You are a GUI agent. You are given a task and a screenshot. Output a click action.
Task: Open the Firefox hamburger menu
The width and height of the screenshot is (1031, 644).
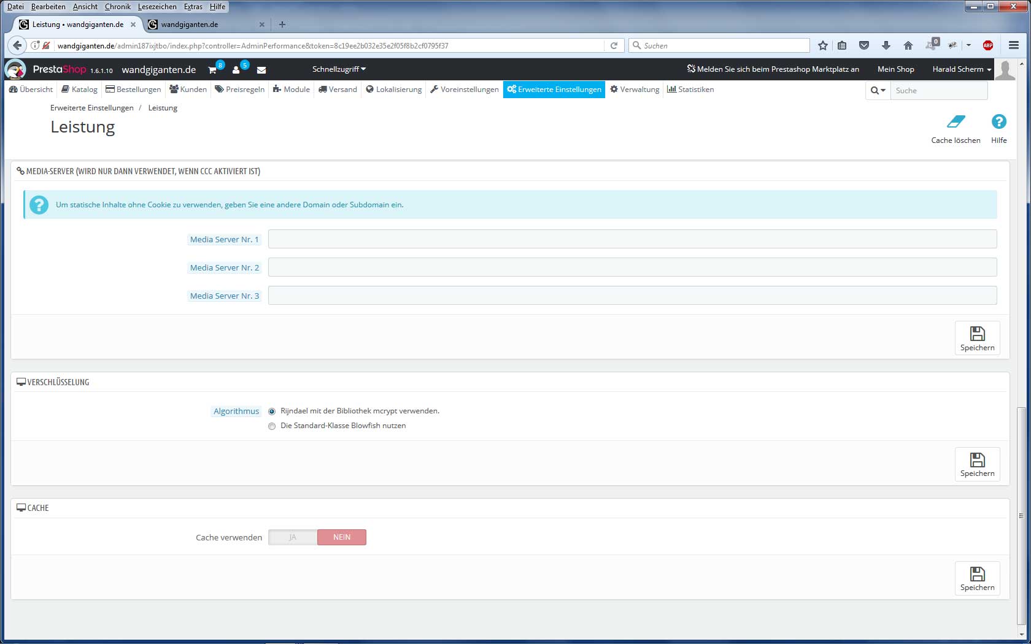pos(1014,45)
